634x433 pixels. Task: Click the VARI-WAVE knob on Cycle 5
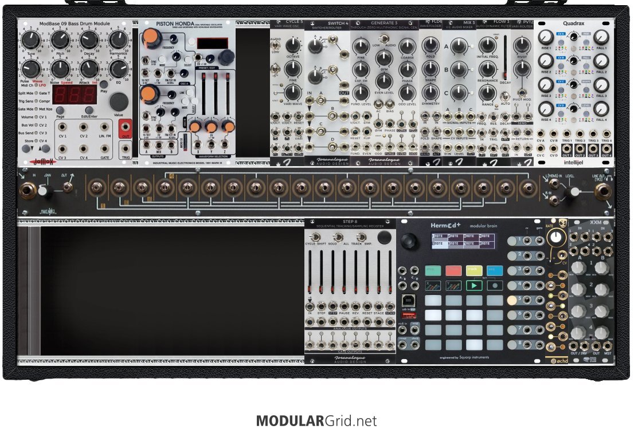tap(293, 93)
